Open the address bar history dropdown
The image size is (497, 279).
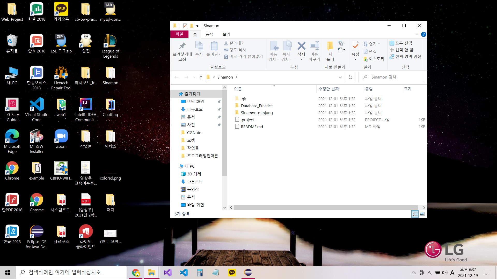coord(340,77)
